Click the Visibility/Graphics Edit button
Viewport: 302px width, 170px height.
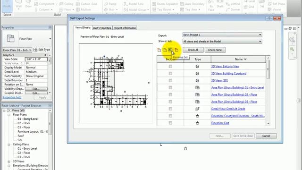pos(36,89)
